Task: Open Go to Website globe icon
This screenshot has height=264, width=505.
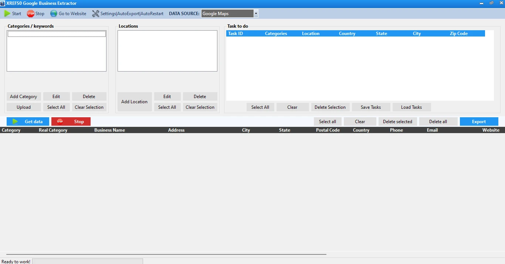Action: [x=54, y=14]
